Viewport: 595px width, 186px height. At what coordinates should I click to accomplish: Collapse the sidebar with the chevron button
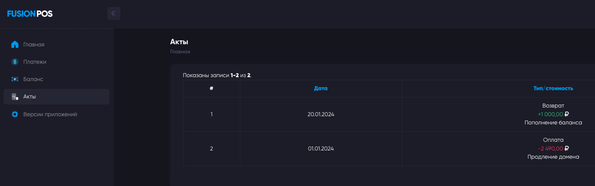pyautogui.click(x=113, y=13)
